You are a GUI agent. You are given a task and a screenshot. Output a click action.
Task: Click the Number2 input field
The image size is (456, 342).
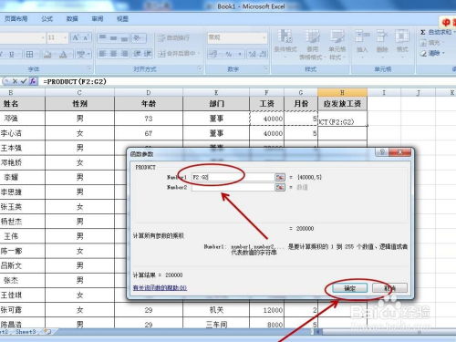(233, 187)
